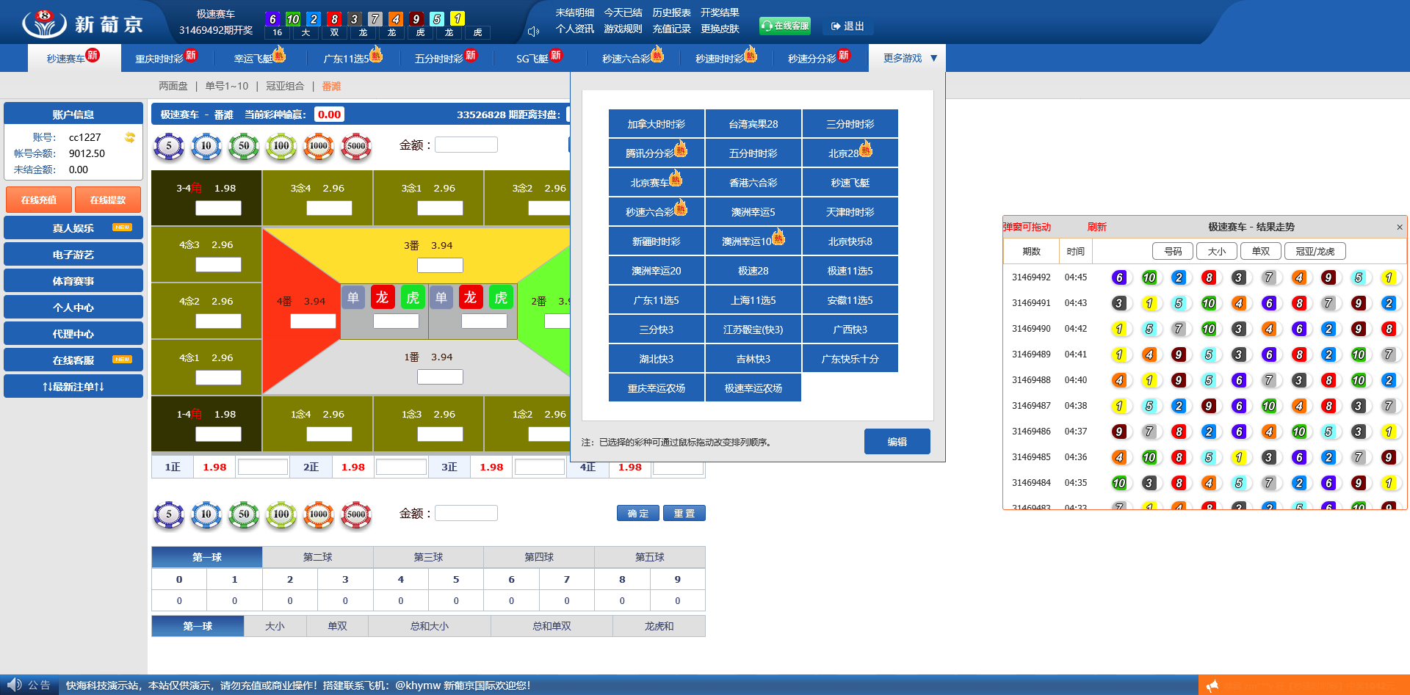Focus the lower 金额 amount field
This screenshot has height=695, width=1410.
(x=466, y=513)
